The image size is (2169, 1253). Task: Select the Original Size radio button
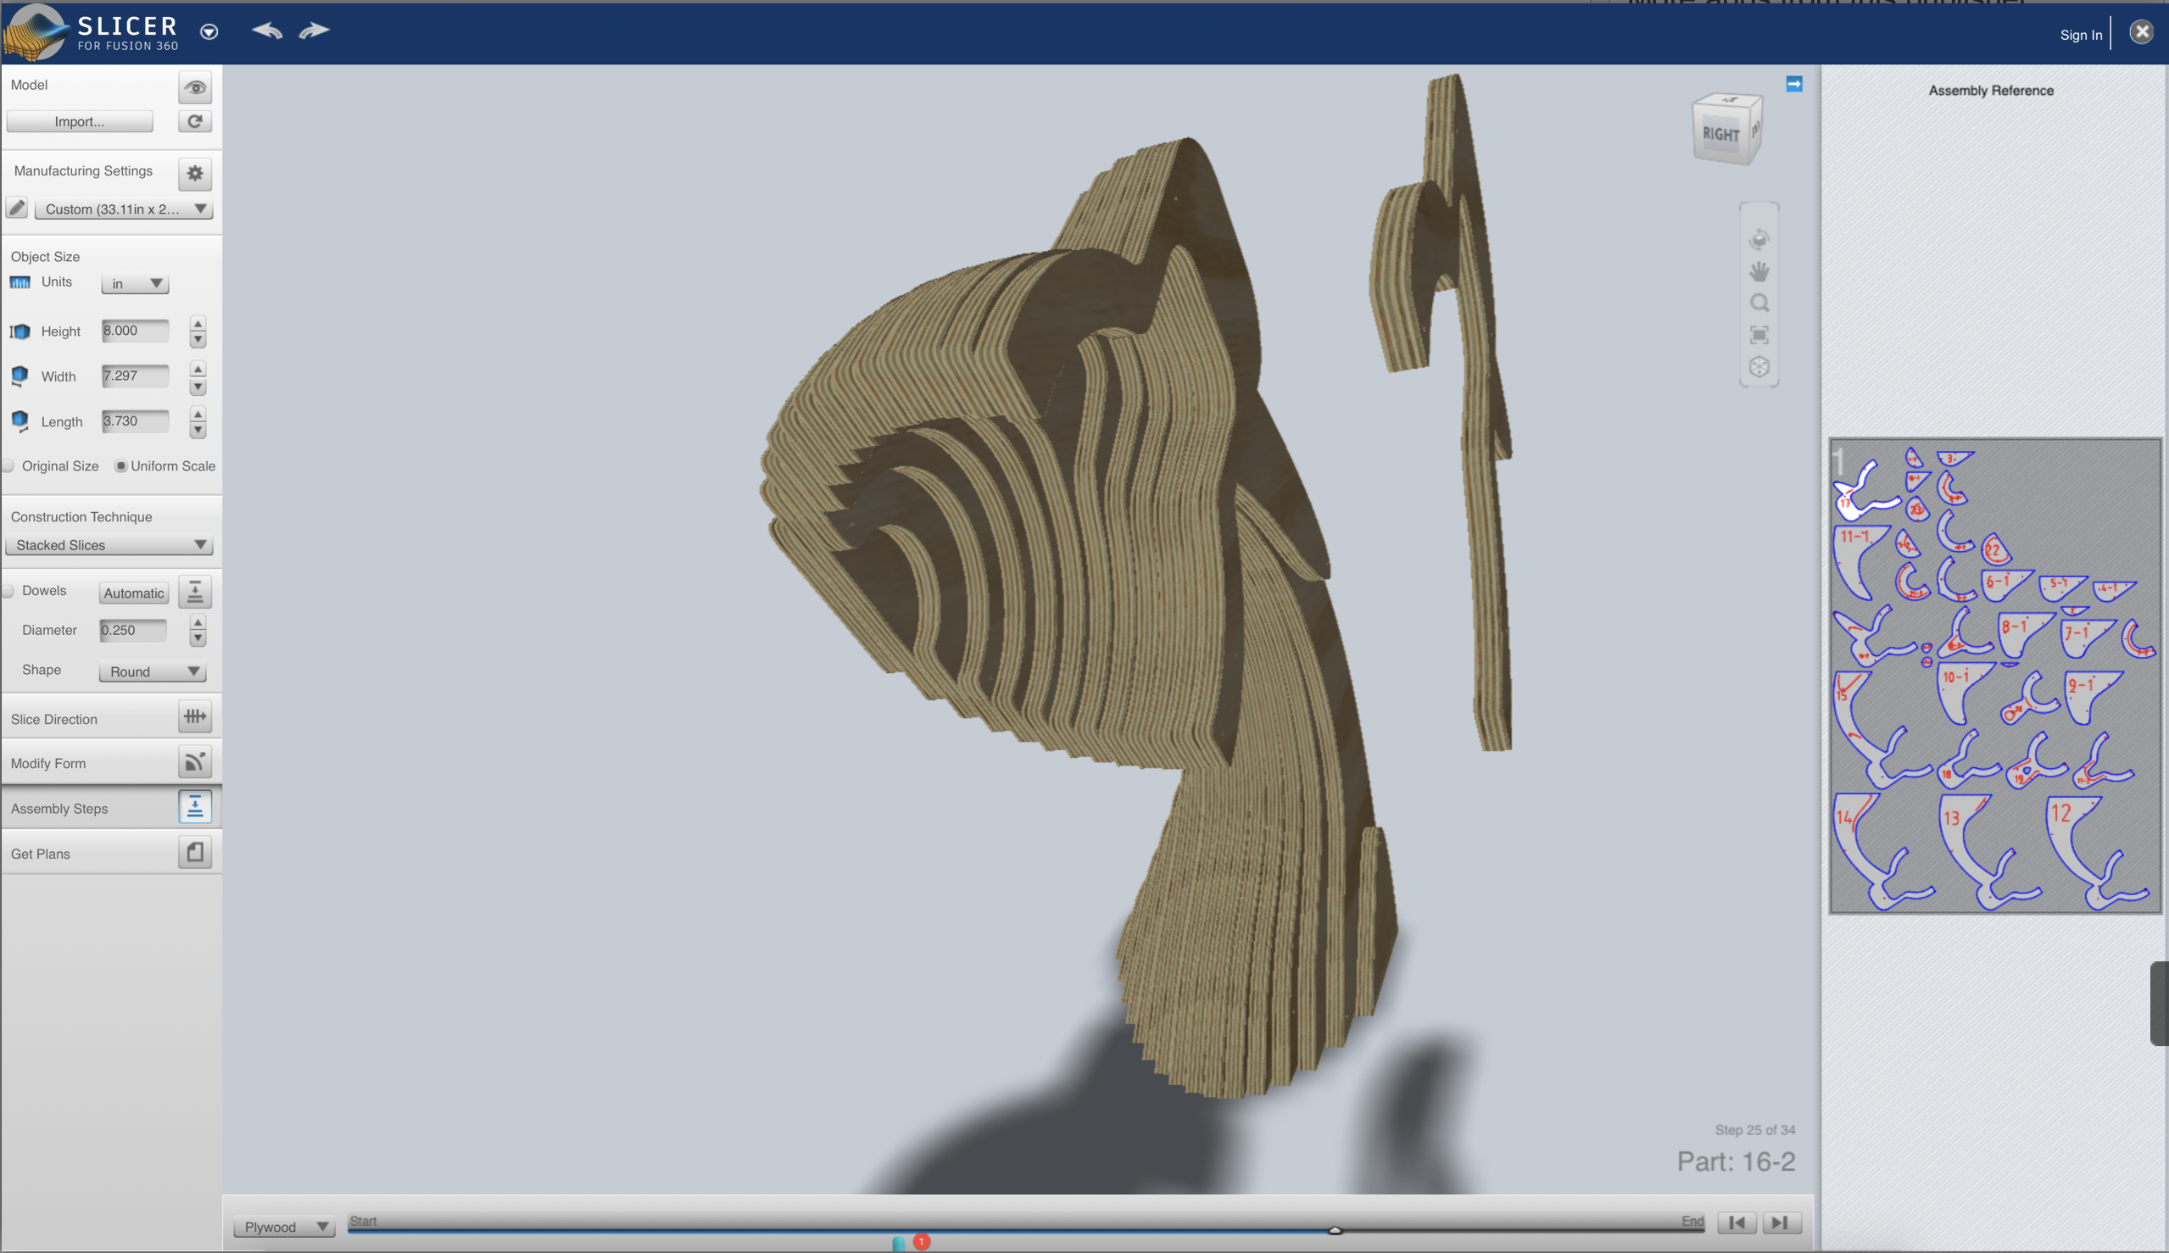click(x=8, y=466)
